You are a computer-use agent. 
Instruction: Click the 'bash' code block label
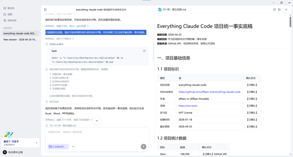pos(54,51)
